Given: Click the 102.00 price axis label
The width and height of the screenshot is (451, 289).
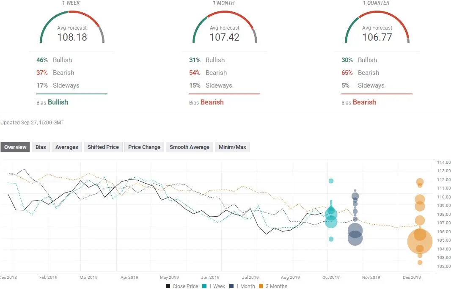Looking at the screenshot, I should (443, 266).
